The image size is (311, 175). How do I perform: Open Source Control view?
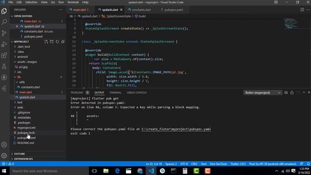pos(4,33)
